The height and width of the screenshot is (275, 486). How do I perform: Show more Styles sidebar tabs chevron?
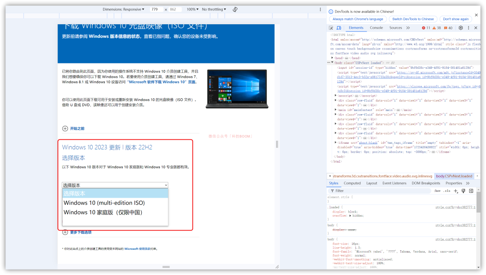pos(468,183)
